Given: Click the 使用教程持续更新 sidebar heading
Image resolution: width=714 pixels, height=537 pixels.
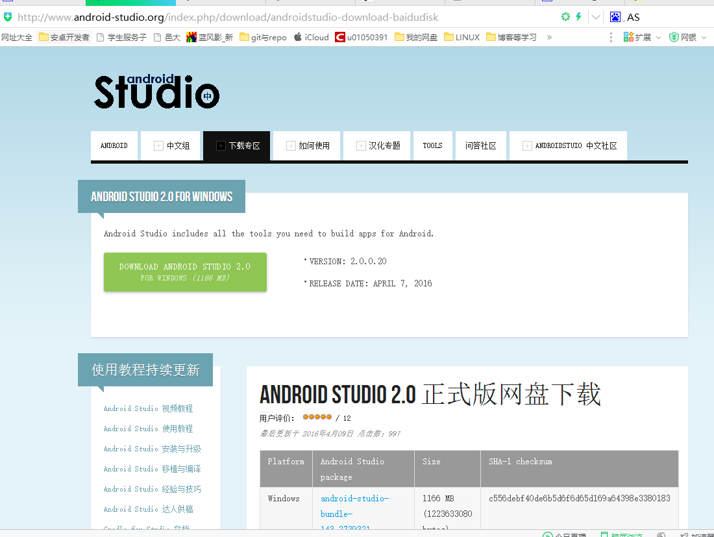Looking at the screenshot, I should 145,370.
